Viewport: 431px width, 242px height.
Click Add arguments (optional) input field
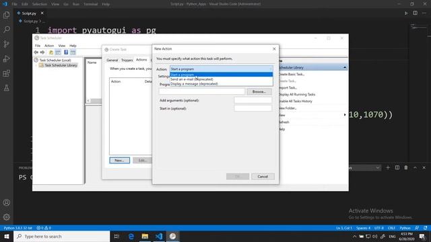pyautogui.click(x=253, y=100)
